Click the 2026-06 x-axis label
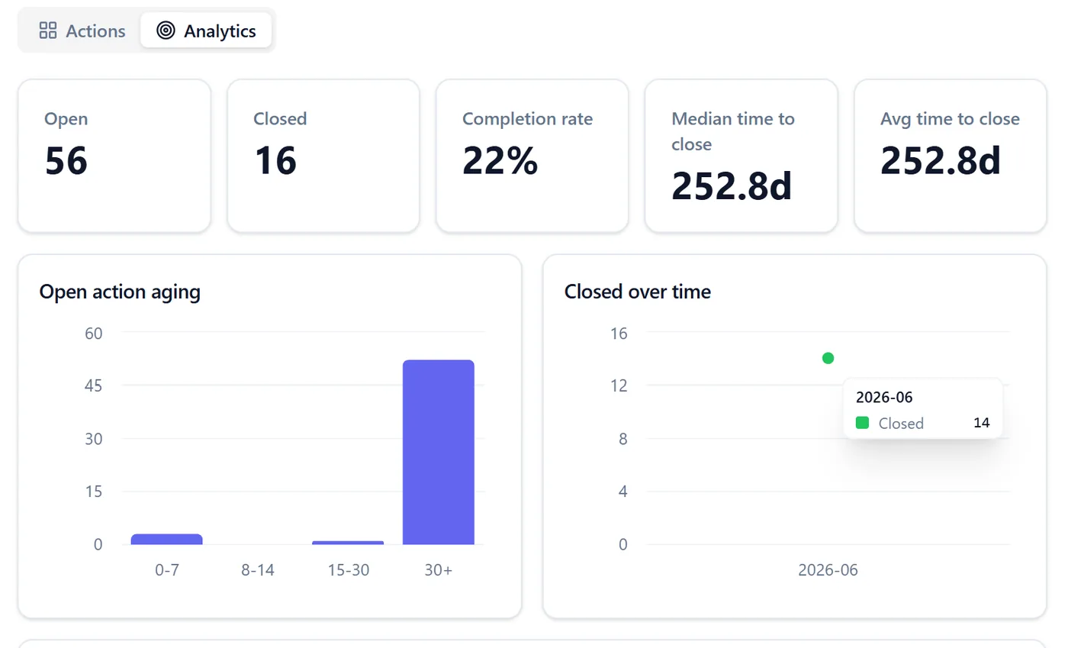The width and height of the screenshot is (1068, 648). (828, 570)
